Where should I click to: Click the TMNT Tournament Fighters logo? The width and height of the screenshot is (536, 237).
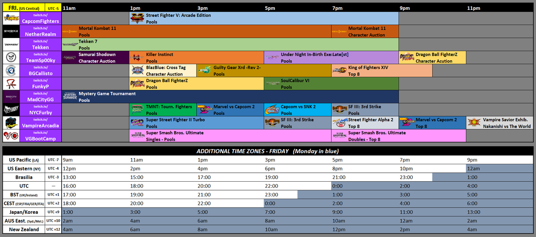[x=137, y=110]
